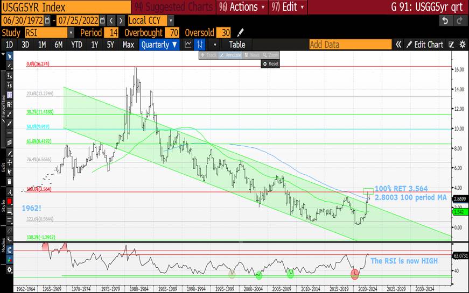This screenshot has width=469, height=293.
Task: Click the Oversold 30 input field
Action: [223, 33]
